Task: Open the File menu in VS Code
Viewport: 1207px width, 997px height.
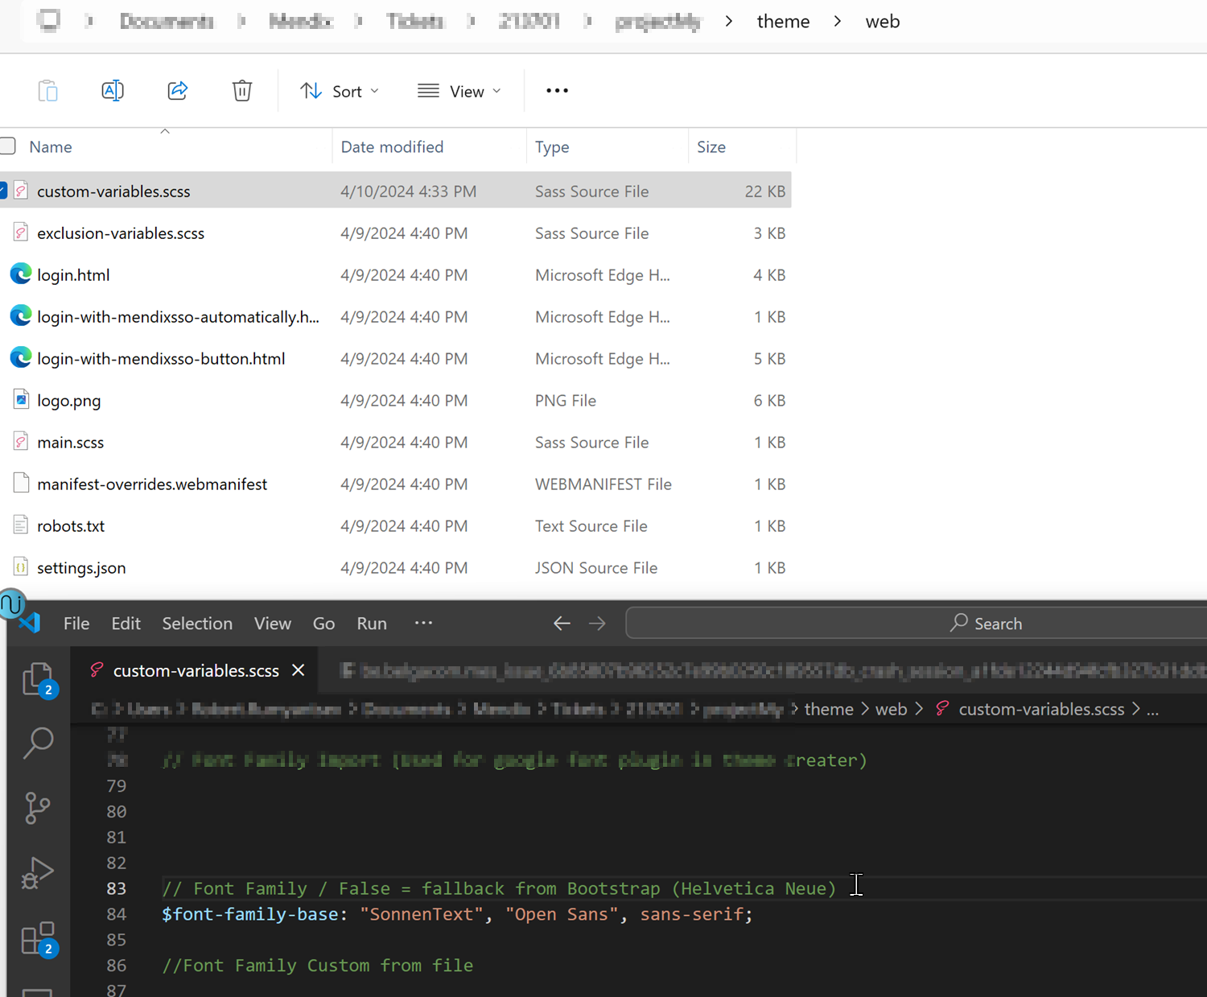Action: 76,624
